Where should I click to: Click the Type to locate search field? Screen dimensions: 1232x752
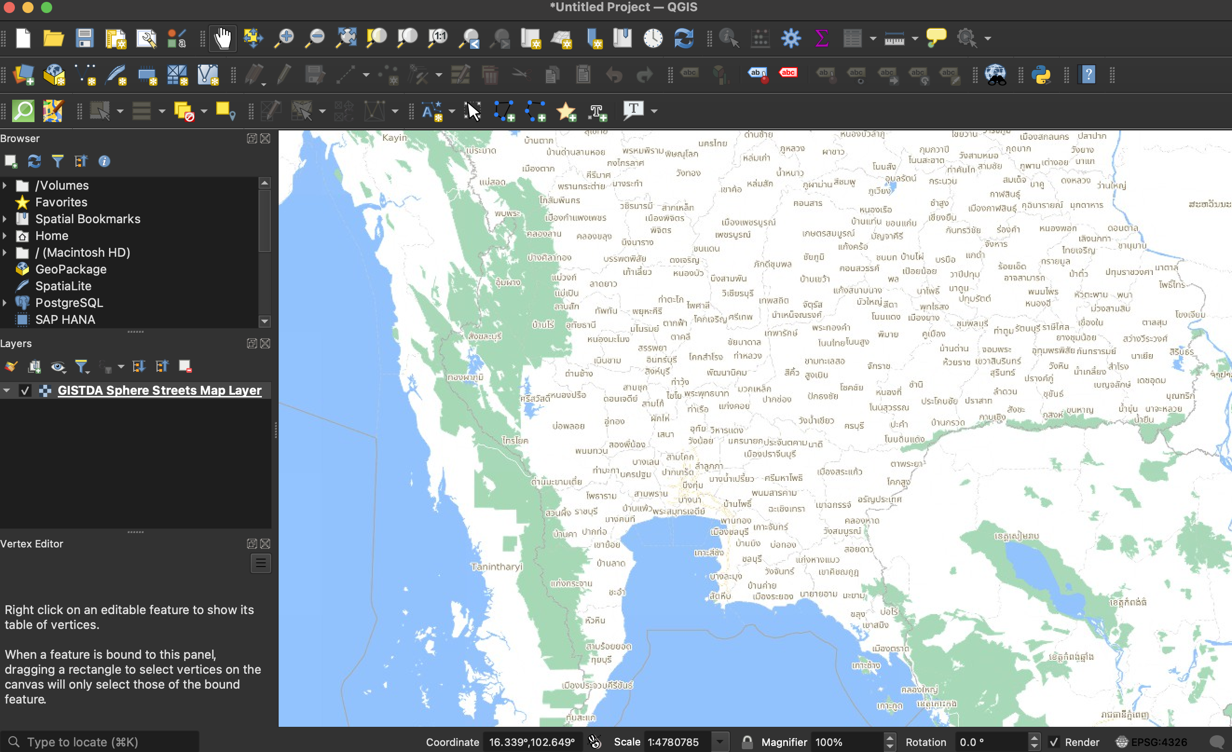[100, 742]
